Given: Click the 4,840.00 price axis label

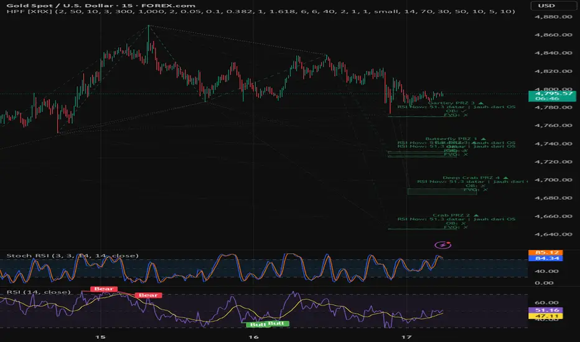Looking at the screenshot, I should tap(553, 53).
